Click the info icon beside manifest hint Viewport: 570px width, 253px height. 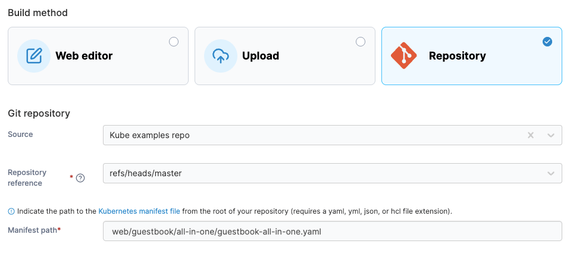click(11, 211)
